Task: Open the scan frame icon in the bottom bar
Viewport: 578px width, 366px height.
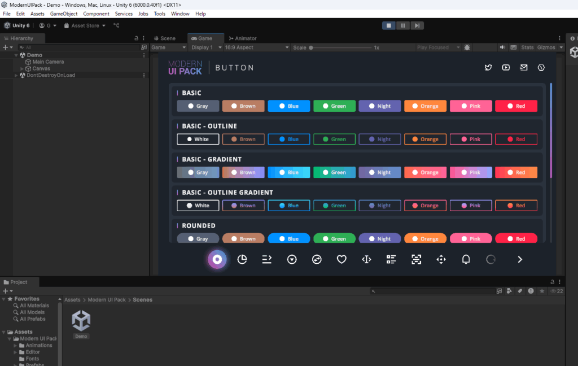Action: (x=416, y=259)
